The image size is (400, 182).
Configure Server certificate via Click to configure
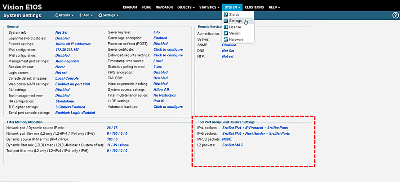[x=168, y=50]
